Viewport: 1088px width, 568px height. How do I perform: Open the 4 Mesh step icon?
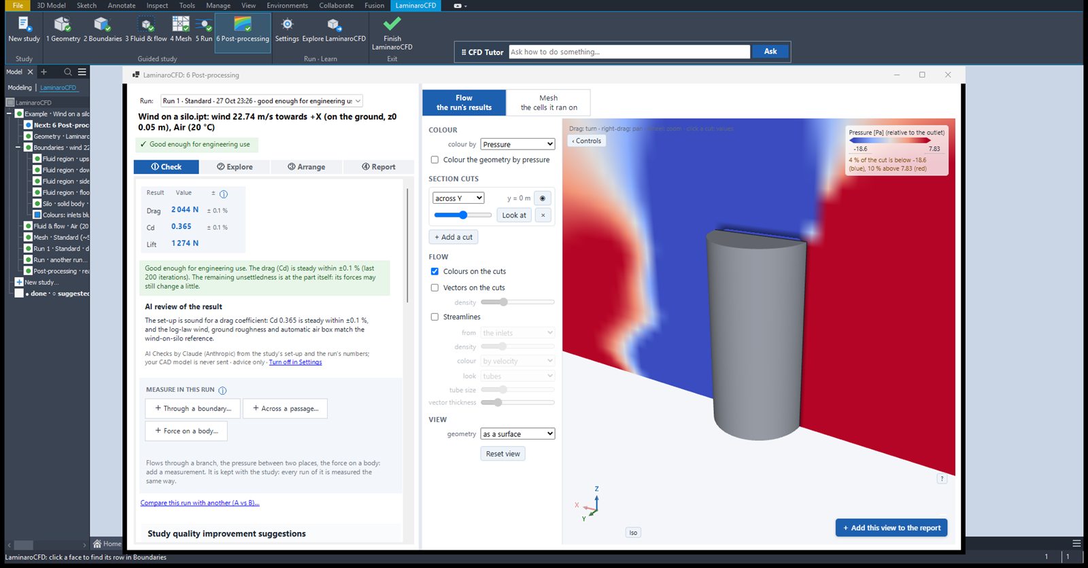click(181, 24)
